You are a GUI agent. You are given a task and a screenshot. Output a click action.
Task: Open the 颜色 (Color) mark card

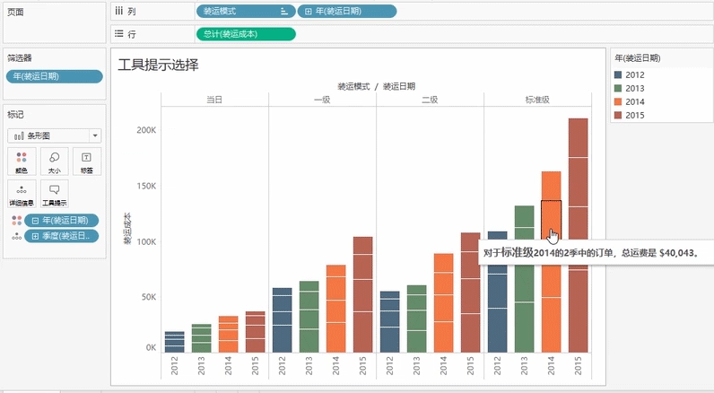(x=22, y=161)
